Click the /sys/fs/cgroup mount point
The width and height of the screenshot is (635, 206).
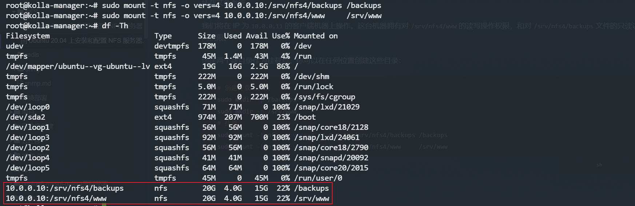point(325,97)
